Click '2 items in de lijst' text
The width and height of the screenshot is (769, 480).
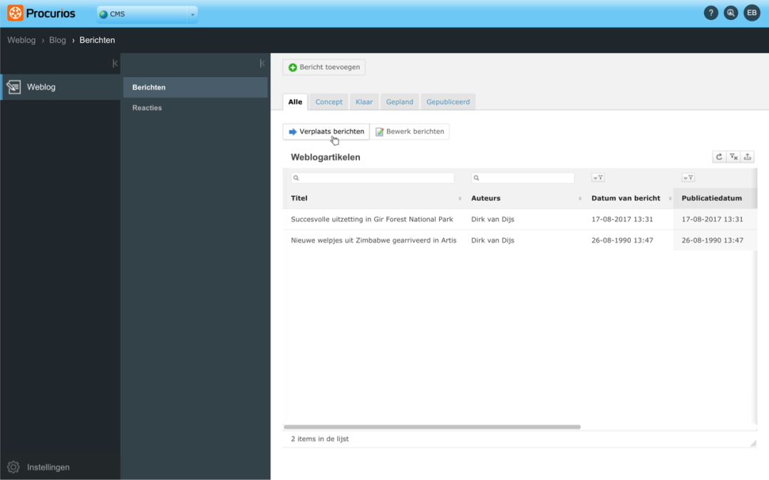320,439
